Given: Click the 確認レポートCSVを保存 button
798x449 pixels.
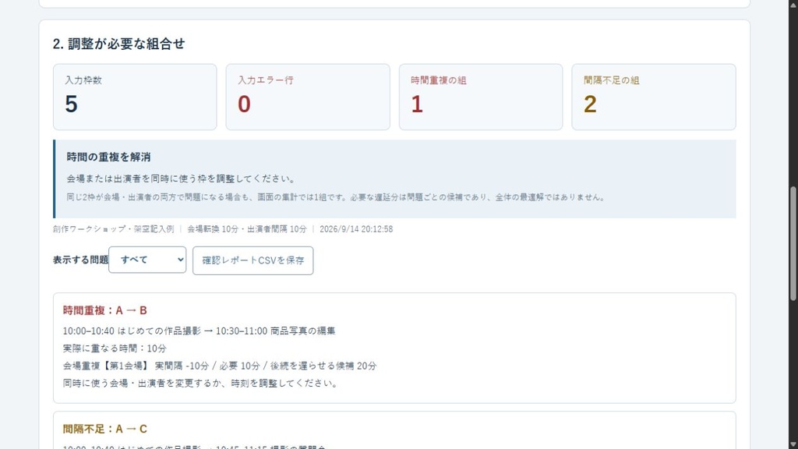Looking at the screenshot, I should pos(253,260).
